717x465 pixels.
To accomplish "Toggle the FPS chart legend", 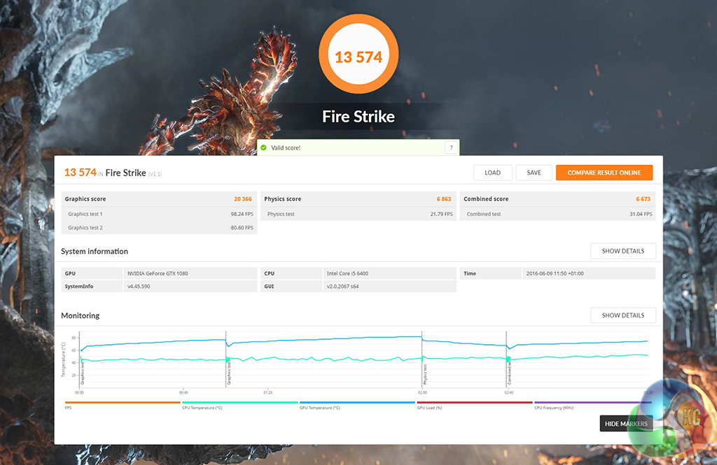I will [x=122, y=405].
